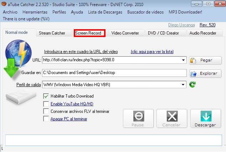Screen dimensions: 226x152
Task: Switch to the Screen Record tab
Action: [x=89, y=33]
